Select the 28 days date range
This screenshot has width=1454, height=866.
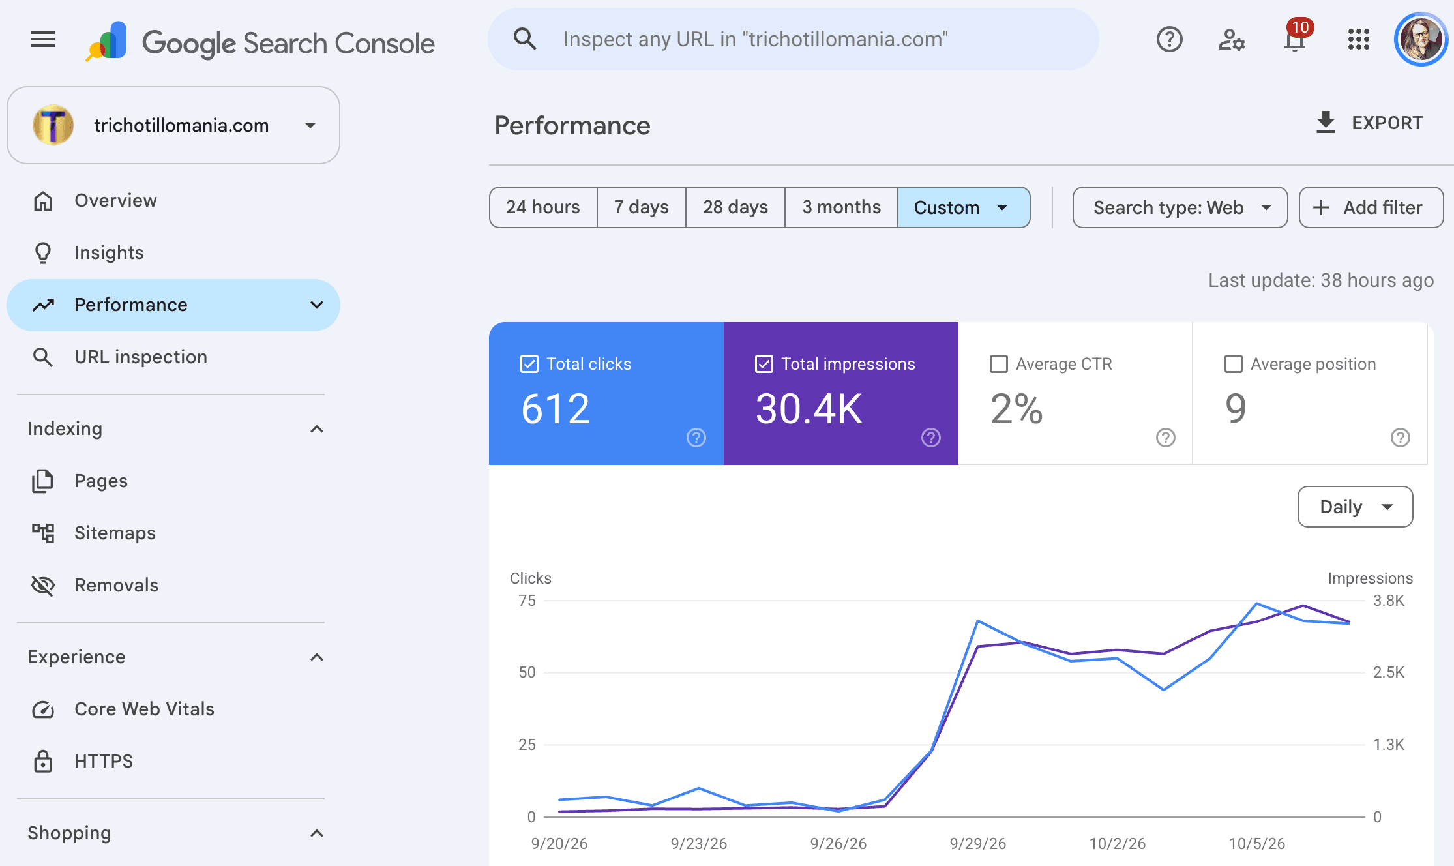(x=735, y=207)
